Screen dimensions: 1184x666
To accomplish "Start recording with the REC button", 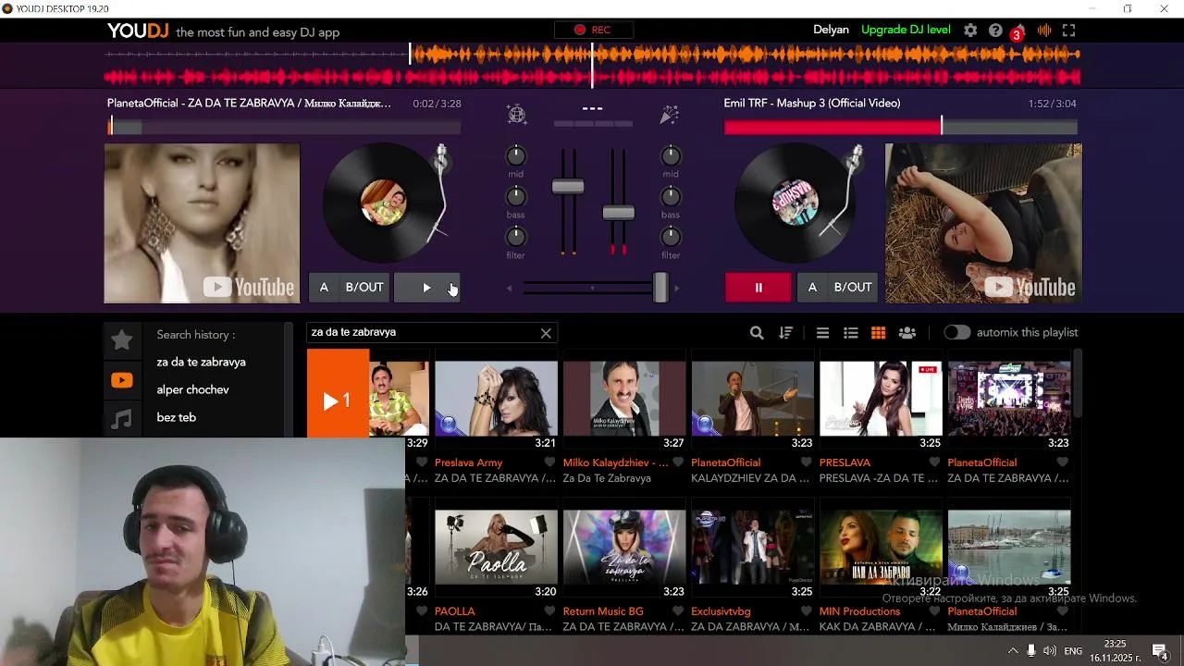I will click(x=592, y=30).
